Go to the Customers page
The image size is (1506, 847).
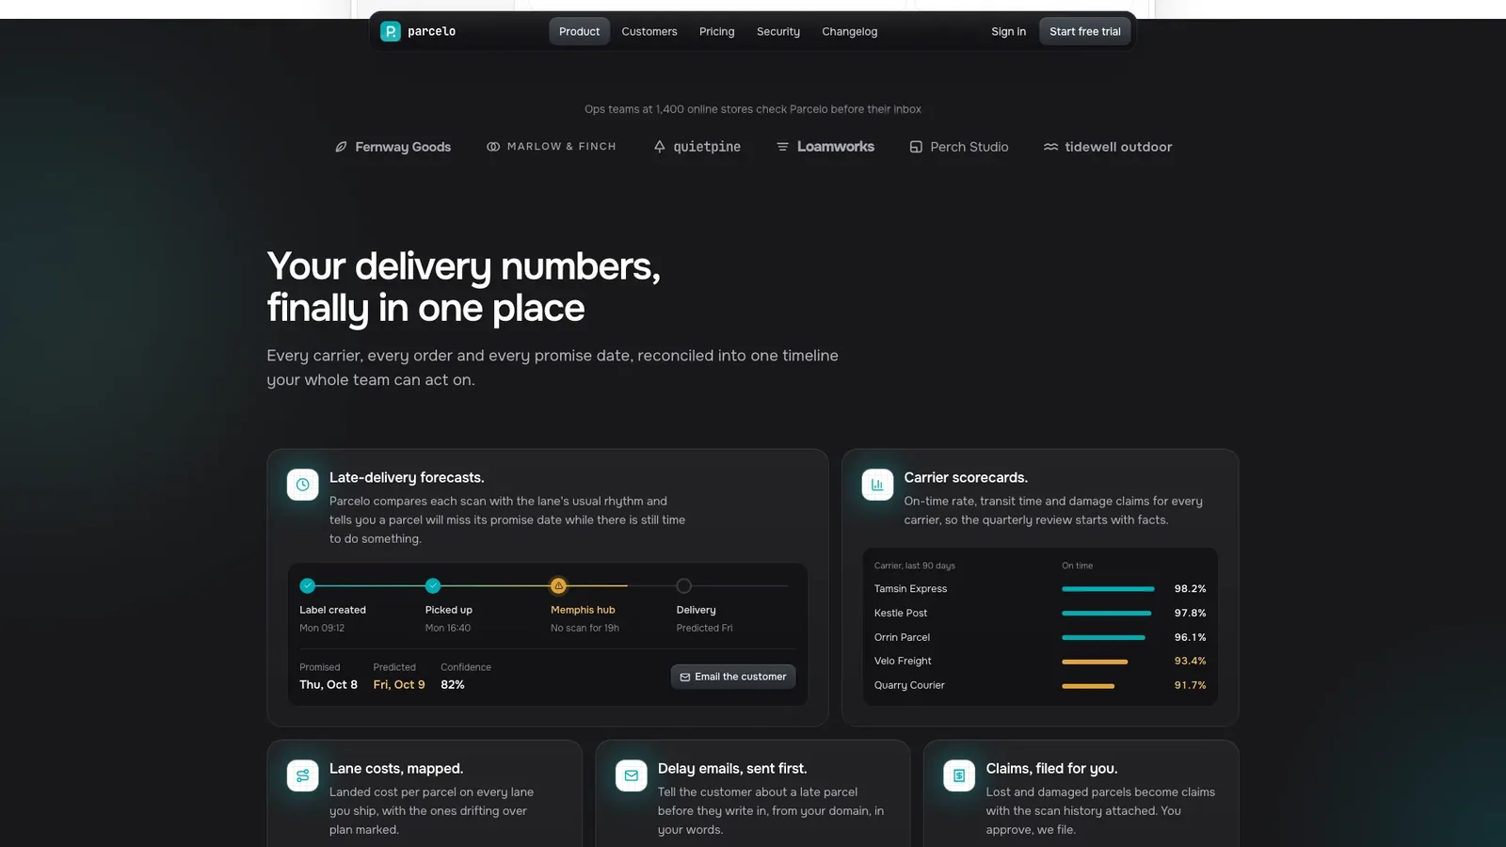[649, 31]
